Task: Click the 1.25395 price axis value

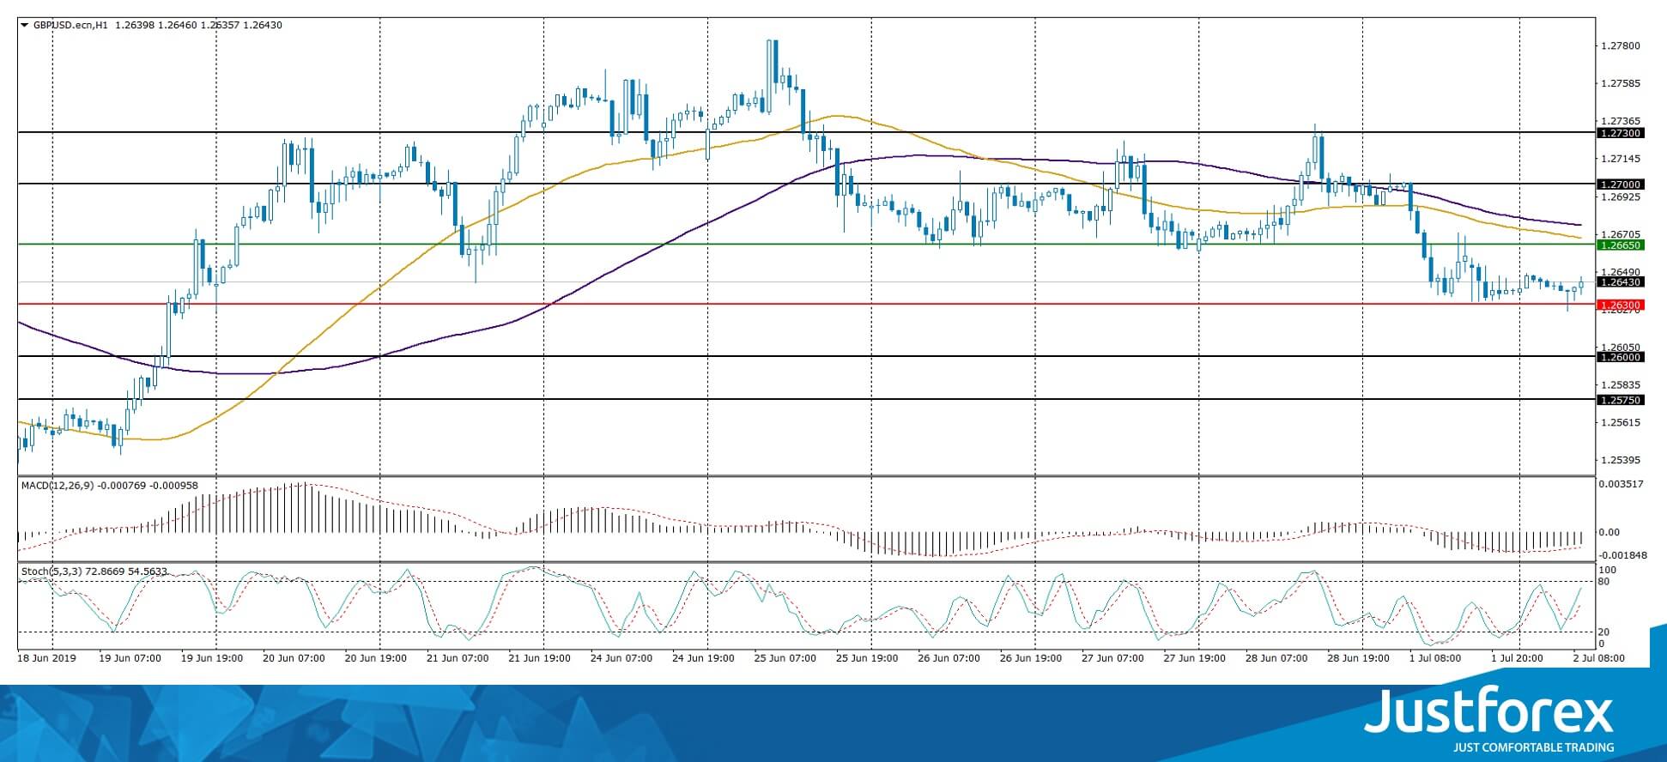Action: [1620, 460]
